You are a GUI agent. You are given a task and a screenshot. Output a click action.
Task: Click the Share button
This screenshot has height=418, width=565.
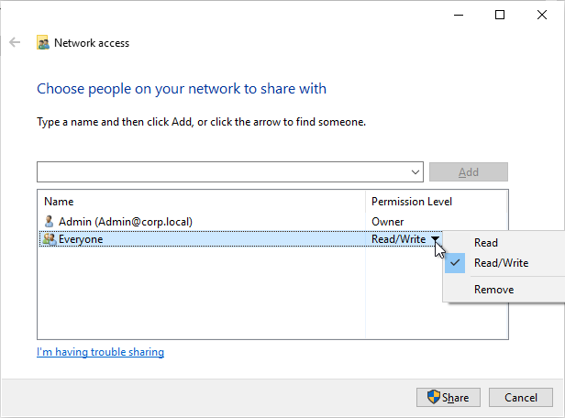click(x=449, y=397)
